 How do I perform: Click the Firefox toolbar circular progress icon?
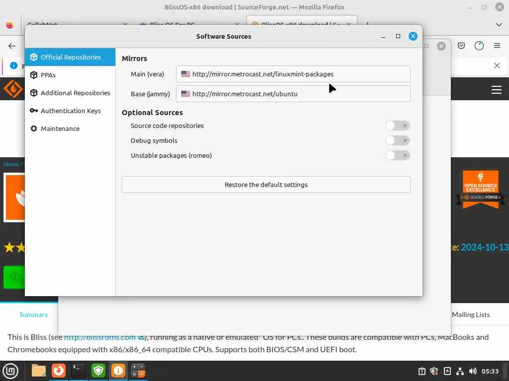click(479, 46)
